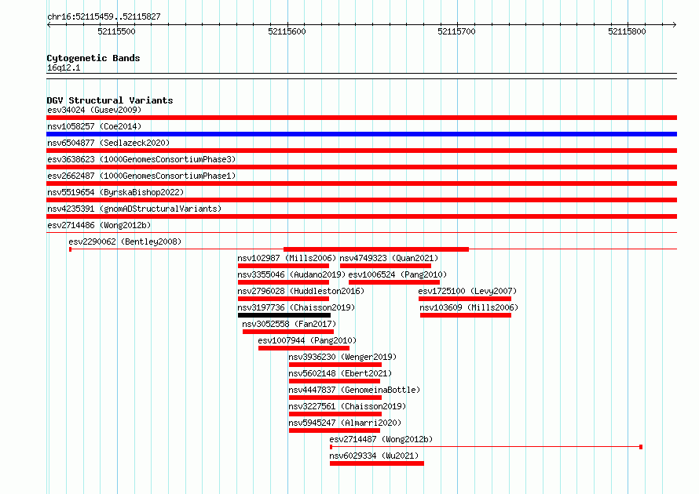Click the ruler's left arrow end

[x=49, y=25]
